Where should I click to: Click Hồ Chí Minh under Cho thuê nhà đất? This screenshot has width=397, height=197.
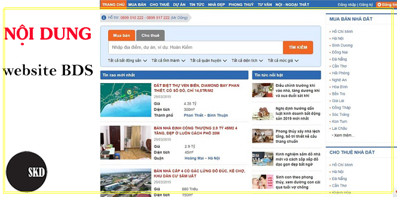coord(342,165)
